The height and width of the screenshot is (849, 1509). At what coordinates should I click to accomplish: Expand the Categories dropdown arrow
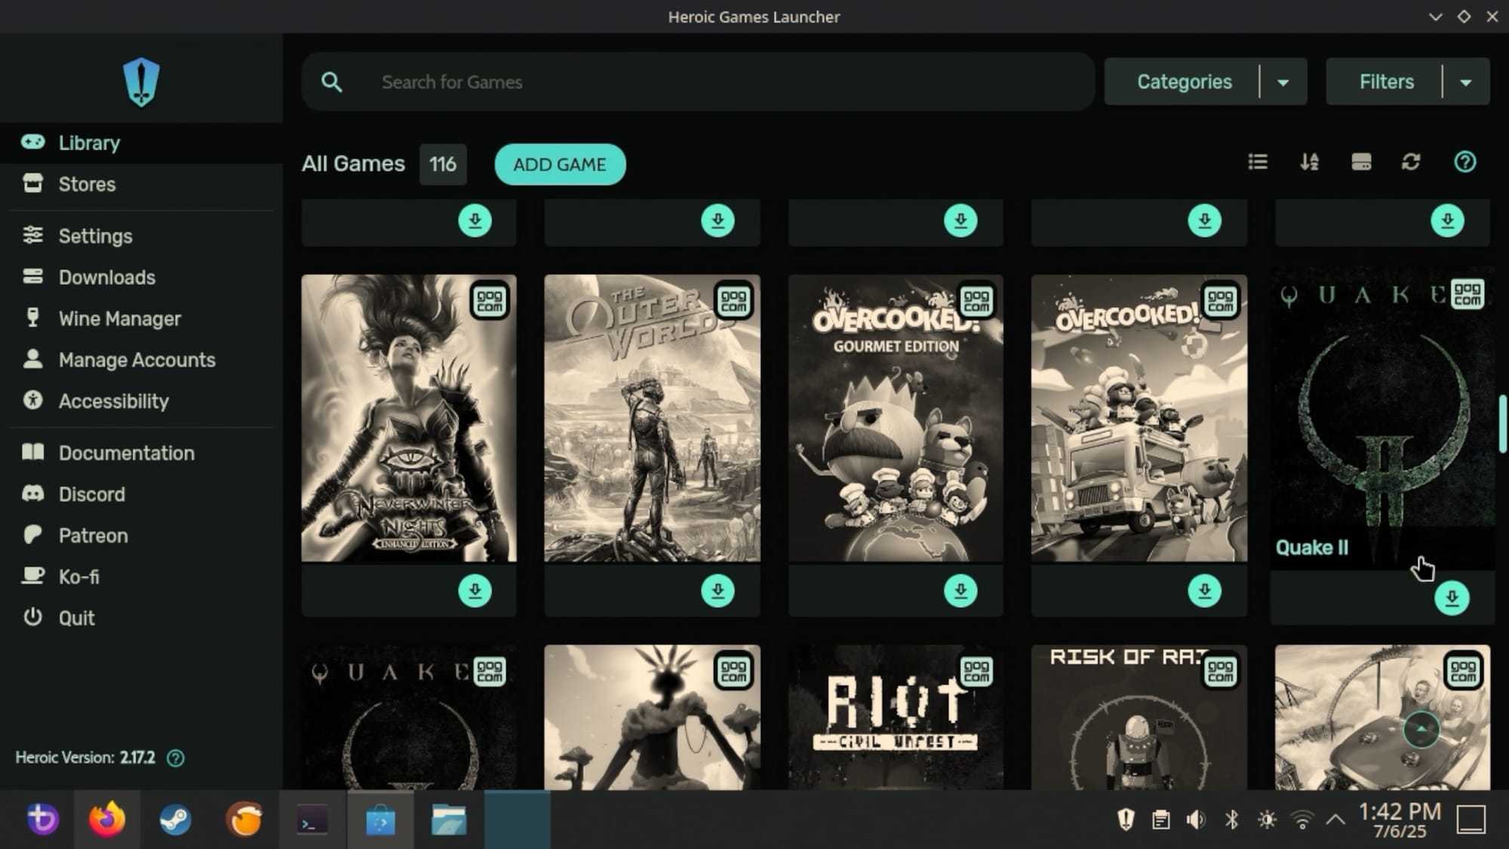1283,82
